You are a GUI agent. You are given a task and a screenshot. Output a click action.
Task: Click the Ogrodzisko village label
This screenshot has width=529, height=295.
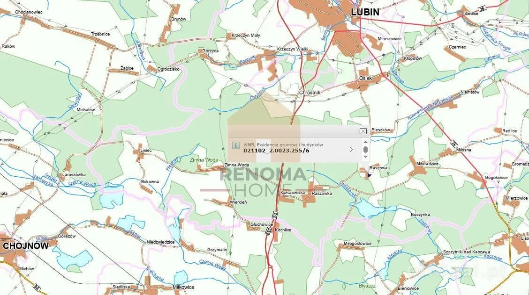(168, 69)
